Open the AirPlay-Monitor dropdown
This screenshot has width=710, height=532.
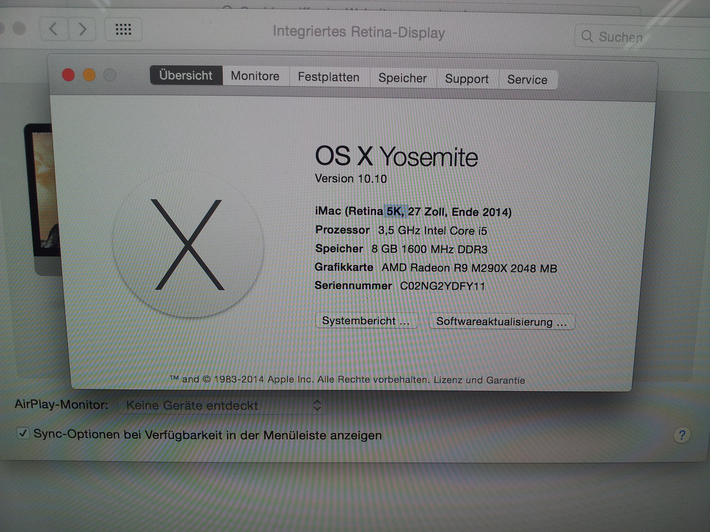tap(221, 405)
